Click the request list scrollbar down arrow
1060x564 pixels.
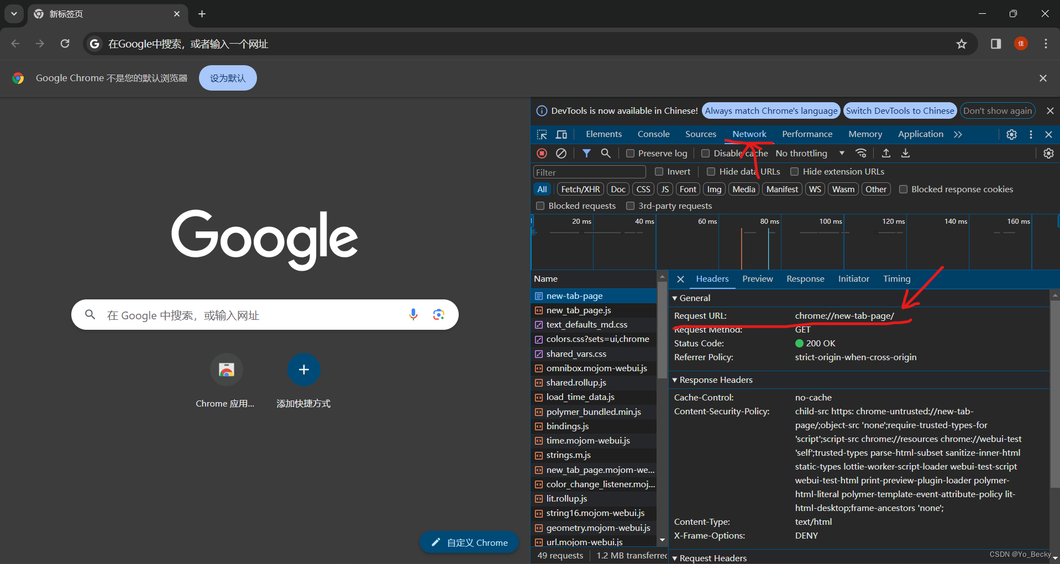(x=662, y=540)
